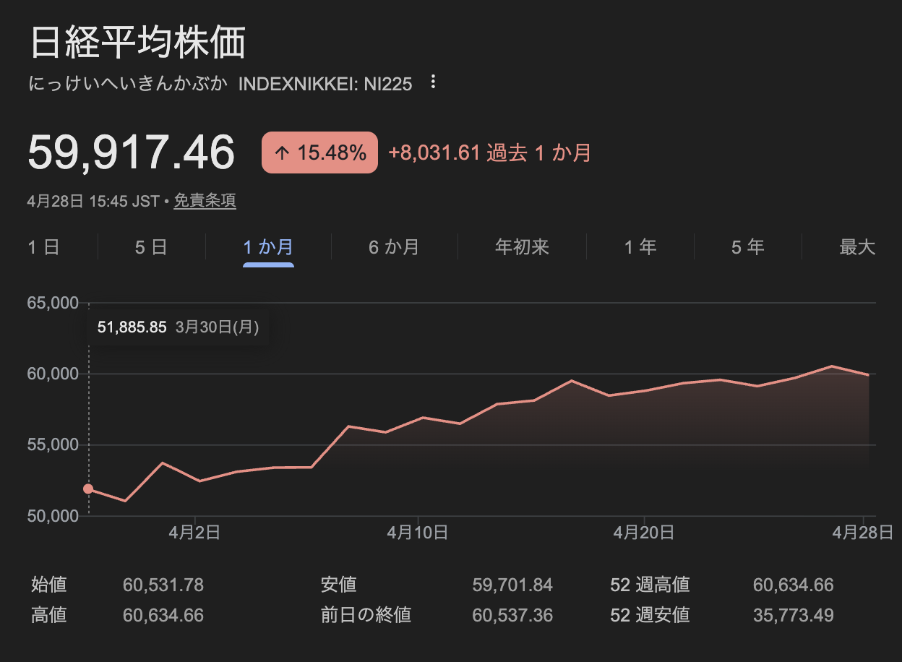Click the INDEXNIKKEI: NI225 ticker text
Viewport: 902px width, 662px height.
click(x=325, y=84)
